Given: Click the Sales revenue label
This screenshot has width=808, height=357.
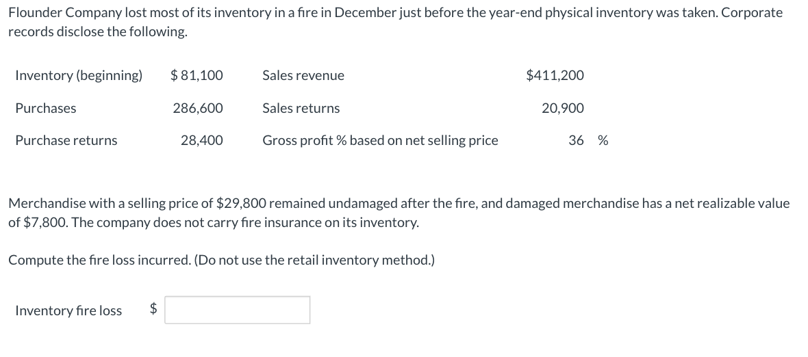Looking at the screenshot, I should pyautogui.click(x=303, y=75).
